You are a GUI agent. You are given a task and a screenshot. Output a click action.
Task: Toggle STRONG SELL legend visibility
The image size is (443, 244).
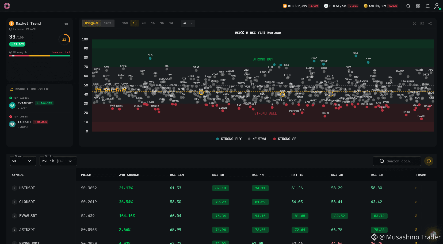click(287, 139)
